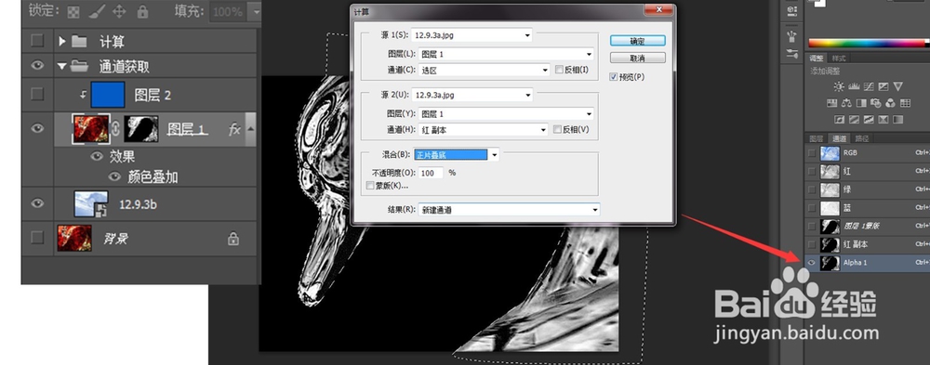Add a Levels adjustment
930x365 pixels.
854,86
